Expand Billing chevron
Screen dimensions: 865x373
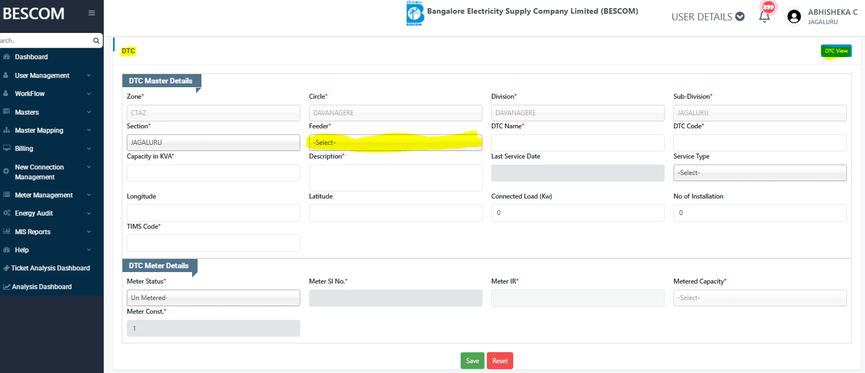click(x=89, y=149)
